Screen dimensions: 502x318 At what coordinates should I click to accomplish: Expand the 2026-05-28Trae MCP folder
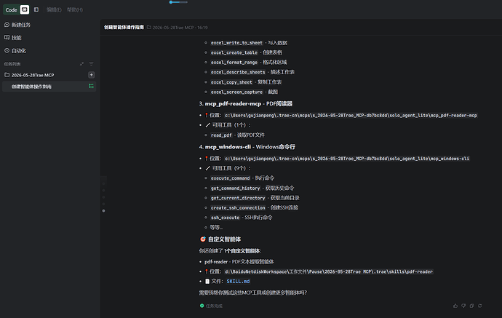pyautogui.click(x=32, y=75)
